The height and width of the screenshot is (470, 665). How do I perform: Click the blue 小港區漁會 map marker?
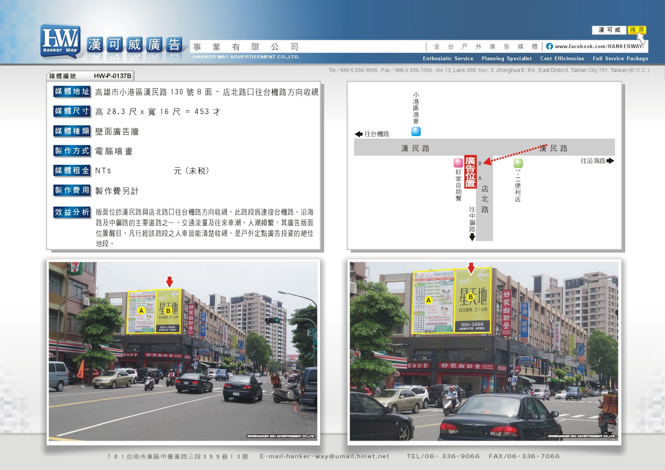[416, 131]
